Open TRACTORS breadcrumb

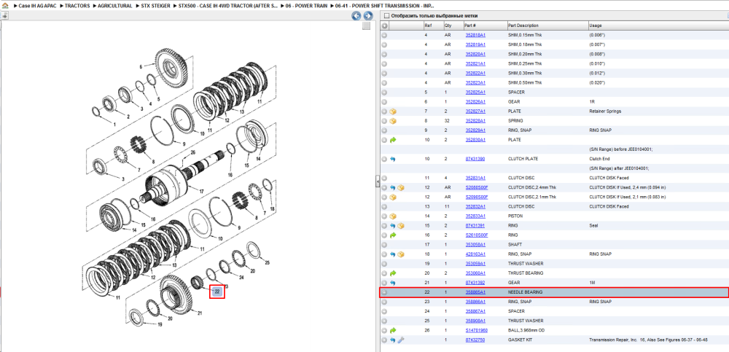click(77, 6)
